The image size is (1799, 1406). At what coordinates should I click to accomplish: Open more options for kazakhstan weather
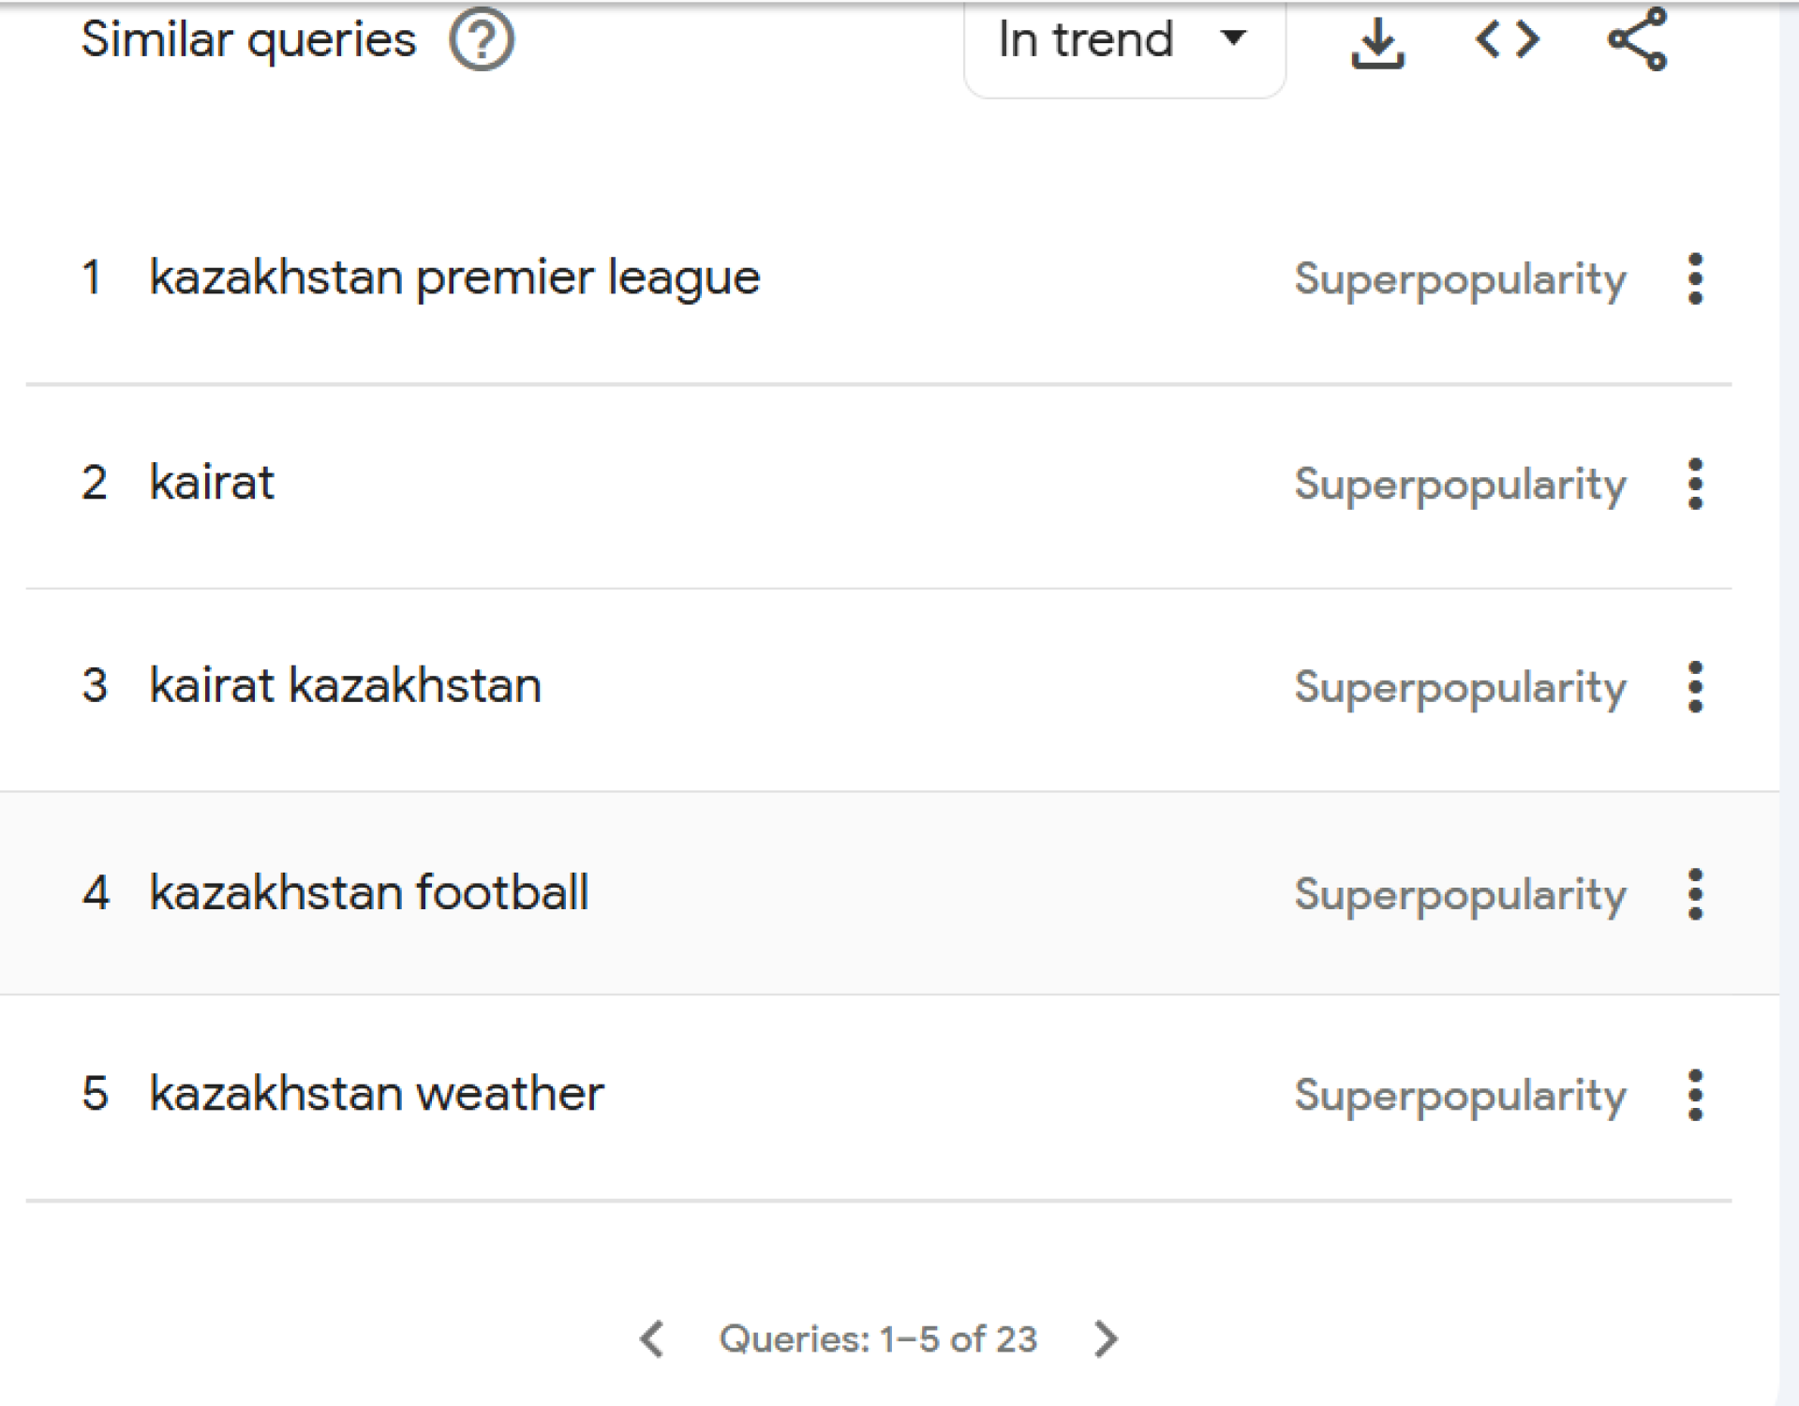click(1695, 1095)
